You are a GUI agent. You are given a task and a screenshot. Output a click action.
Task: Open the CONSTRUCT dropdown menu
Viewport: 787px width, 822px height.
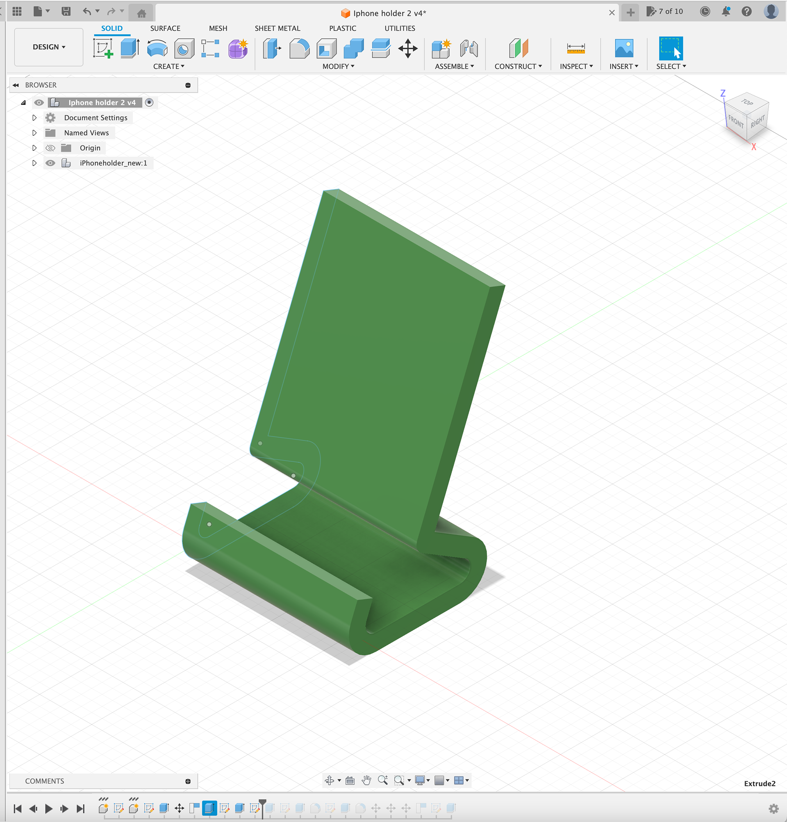click(x=518, y=66)
